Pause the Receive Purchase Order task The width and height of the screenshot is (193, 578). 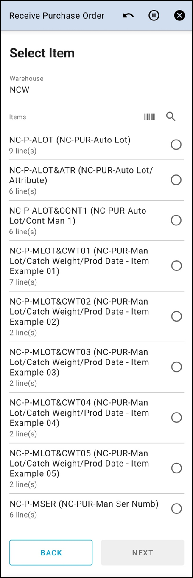pyautogui.click(x=154, y=16)
